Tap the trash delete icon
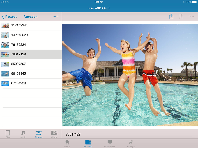 [x=181, y=17]
